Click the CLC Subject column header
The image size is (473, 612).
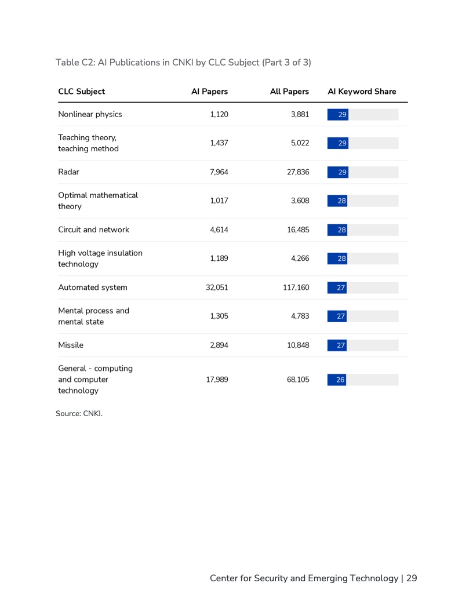pyautogui.click(x=82, y=92)
